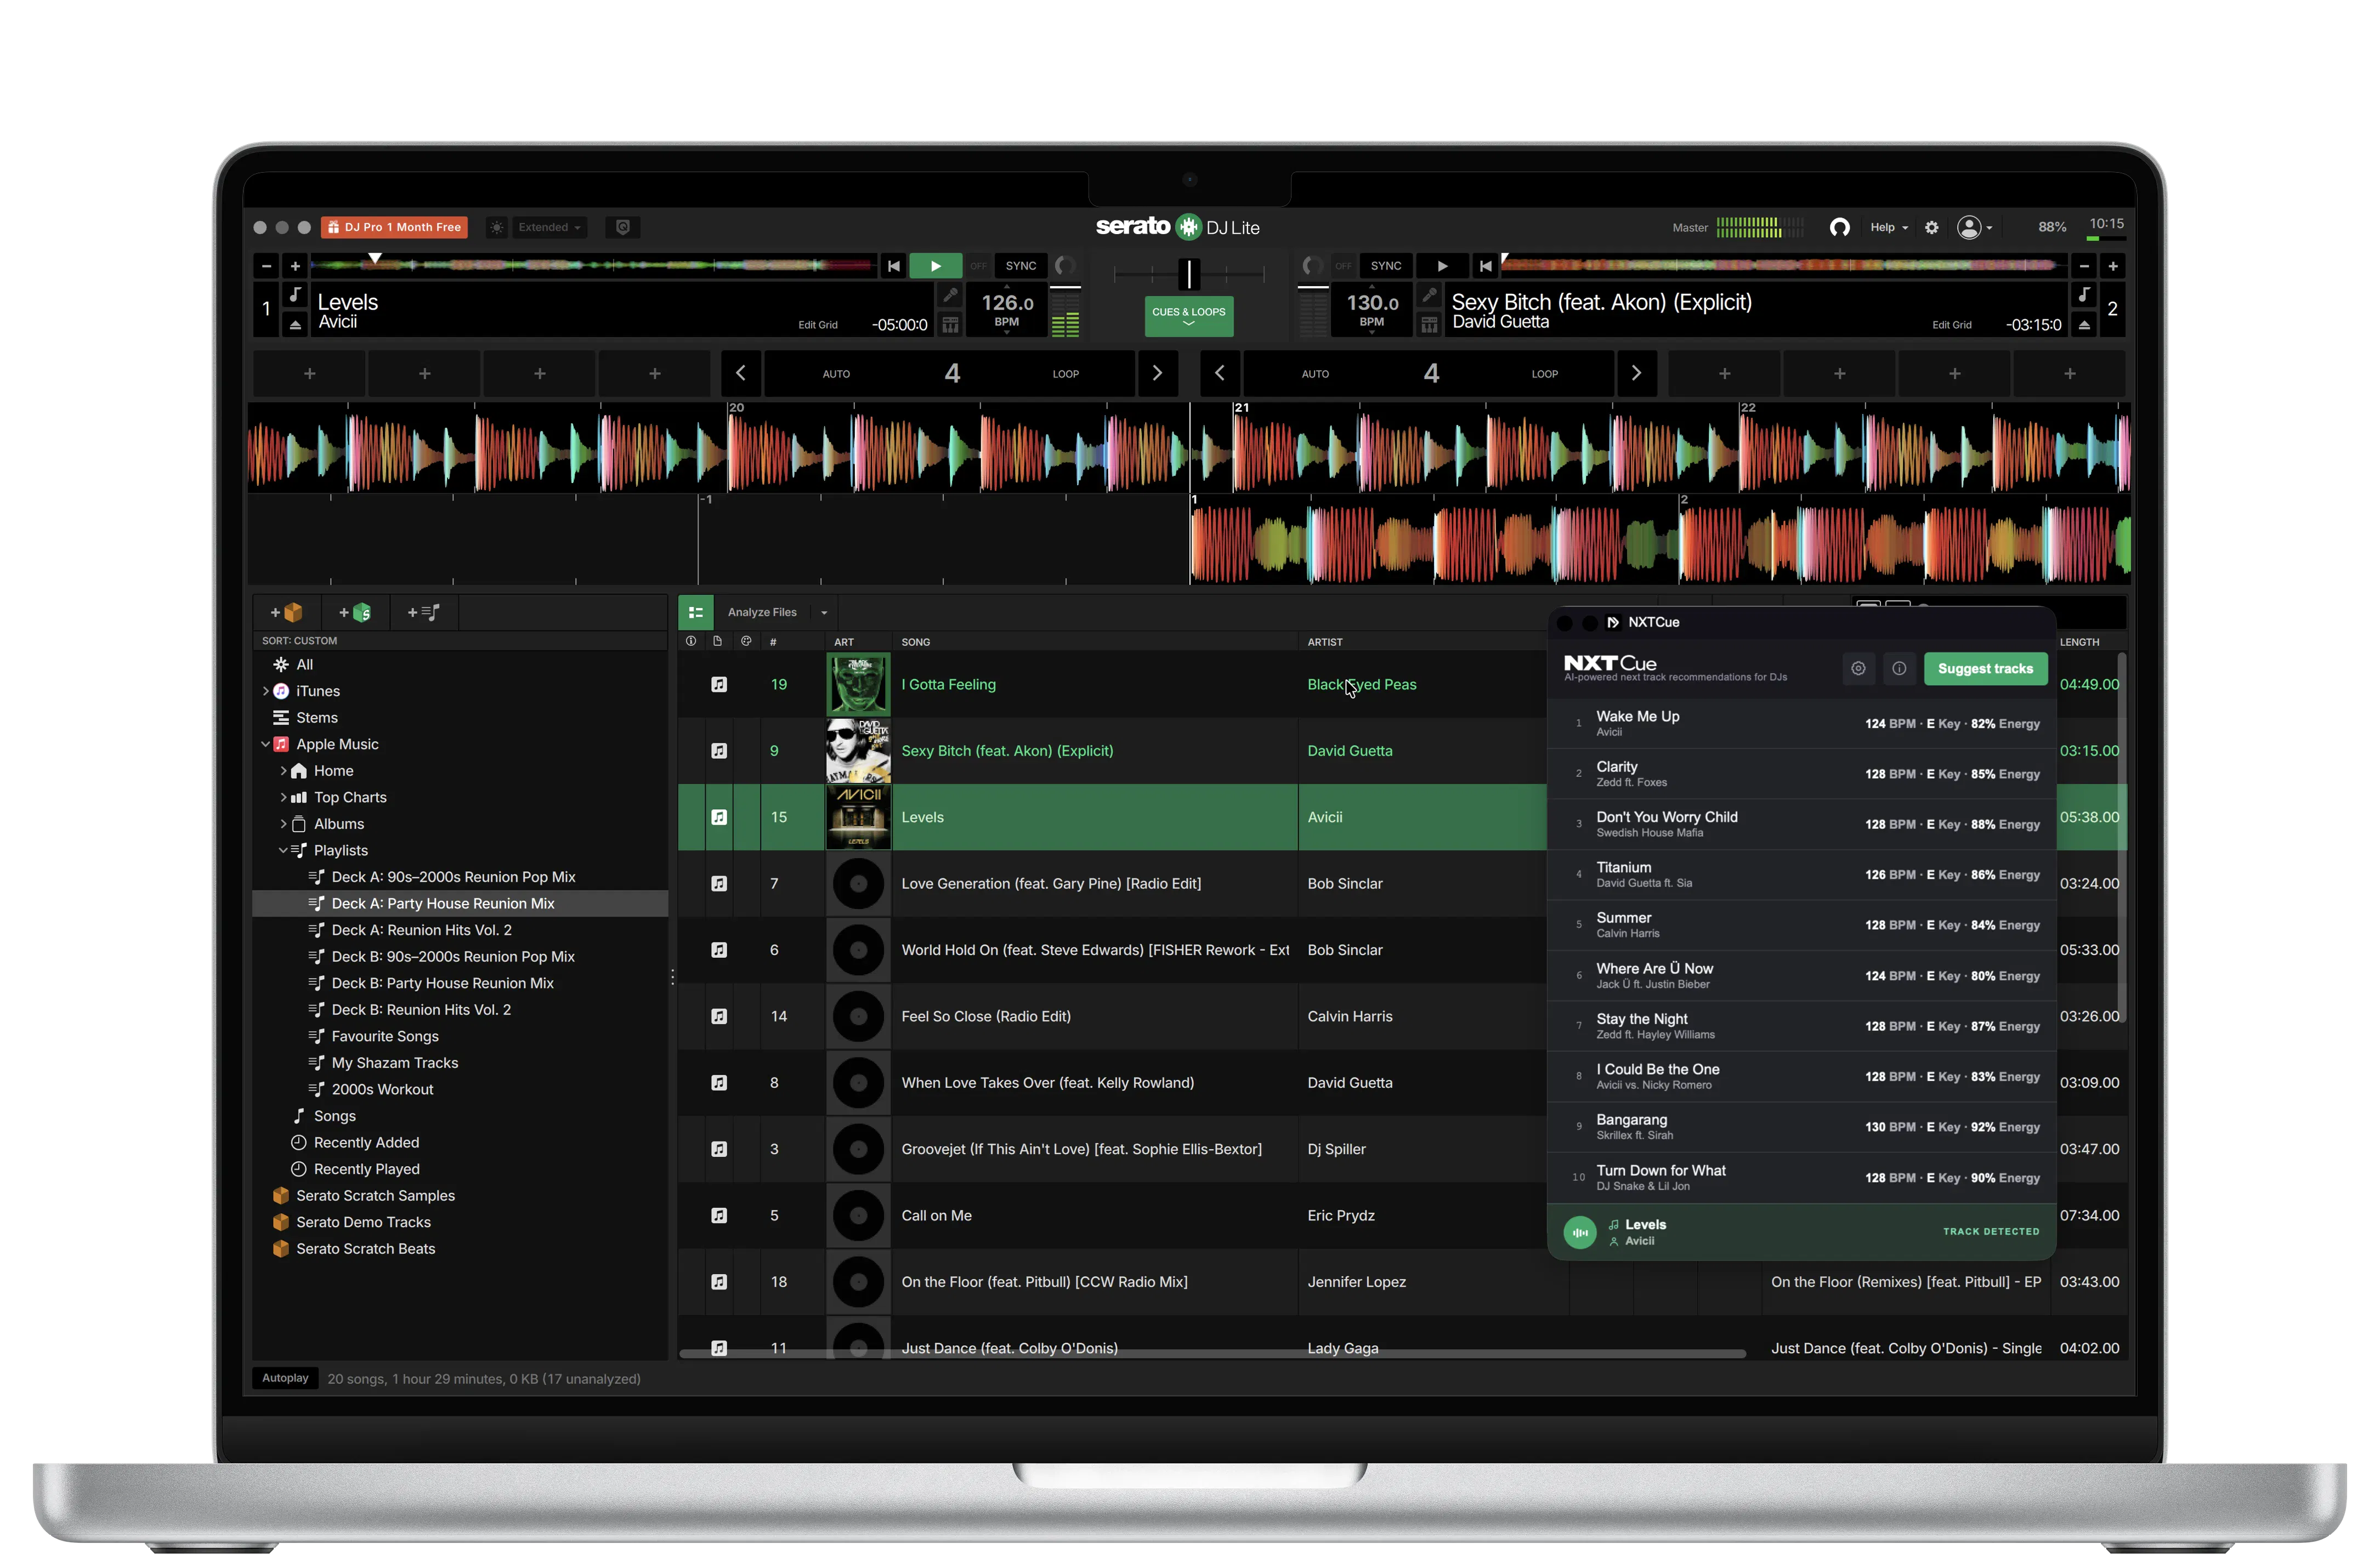Halve auto loop size on deck 1
This screenshot has width=2380, height=1568.
tap(741, 373)
